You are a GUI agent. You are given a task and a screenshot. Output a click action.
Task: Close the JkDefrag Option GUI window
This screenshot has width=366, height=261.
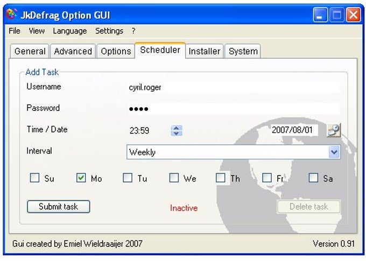pyautogui.click(x=353, y=15)
